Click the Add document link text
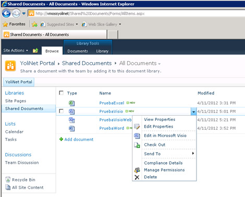This screenshot has height=197, width=245. click(x=79, y=139)
